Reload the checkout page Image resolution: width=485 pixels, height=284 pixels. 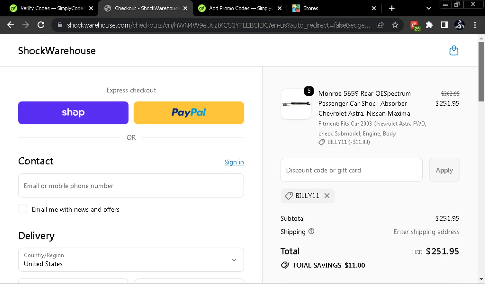[x=41, y=25]
